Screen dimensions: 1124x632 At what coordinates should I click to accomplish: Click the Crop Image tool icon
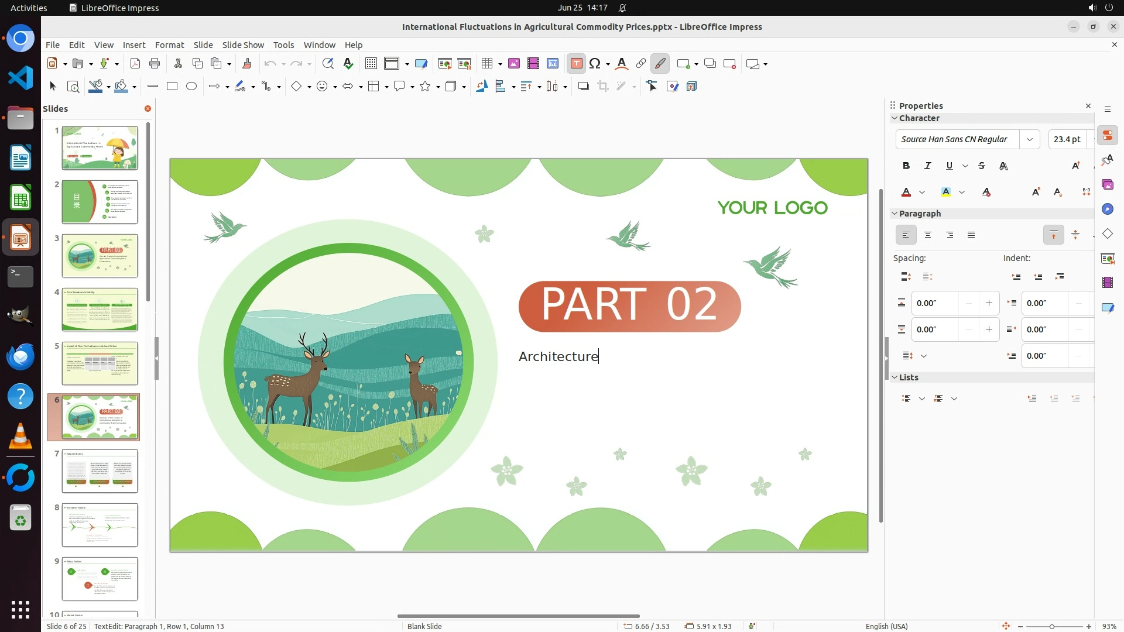tap(603, 87)
